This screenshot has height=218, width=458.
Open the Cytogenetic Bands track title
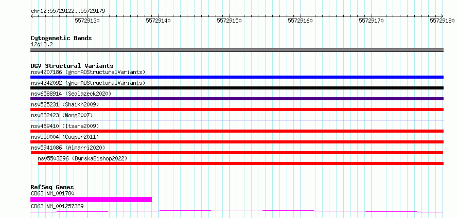pos(61,38)
